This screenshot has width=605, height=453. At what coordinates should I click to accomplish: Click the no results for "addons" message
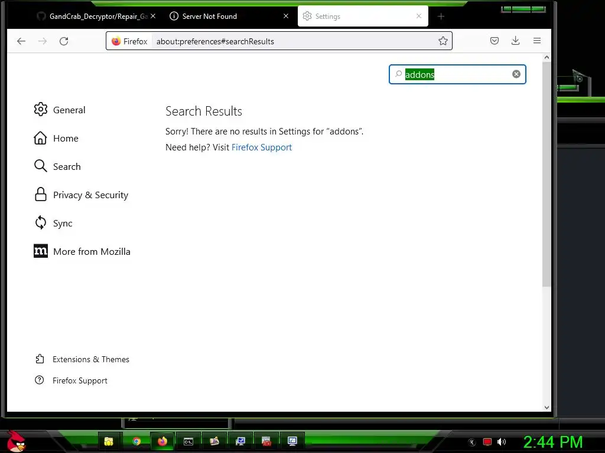point(264,132)
